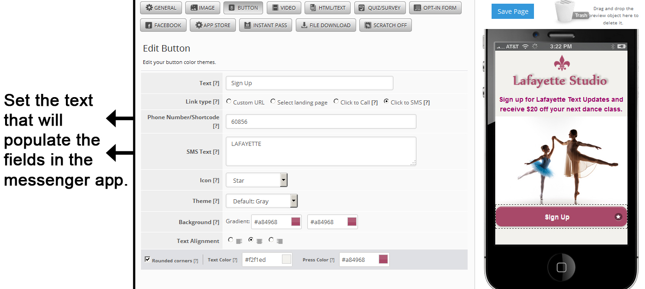This screenshot has width=645, height=289.
Task: Open the Text Color swatch
Action: (287, 260)
